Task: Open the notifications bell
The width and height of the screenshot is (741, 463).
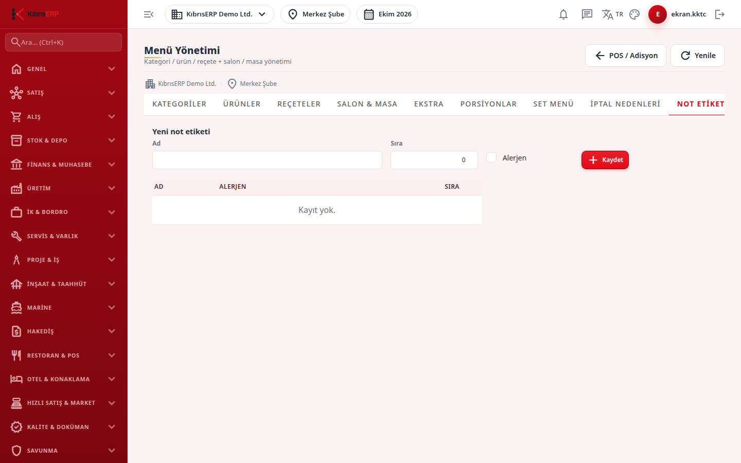Action: [x=563, y=14]
